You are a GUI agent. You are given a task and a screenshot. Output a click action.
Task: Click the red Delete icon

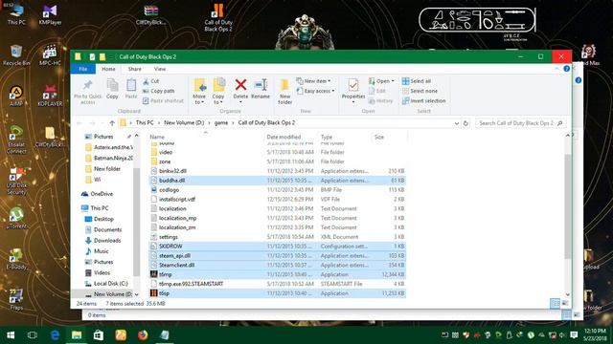click(240, 85)
